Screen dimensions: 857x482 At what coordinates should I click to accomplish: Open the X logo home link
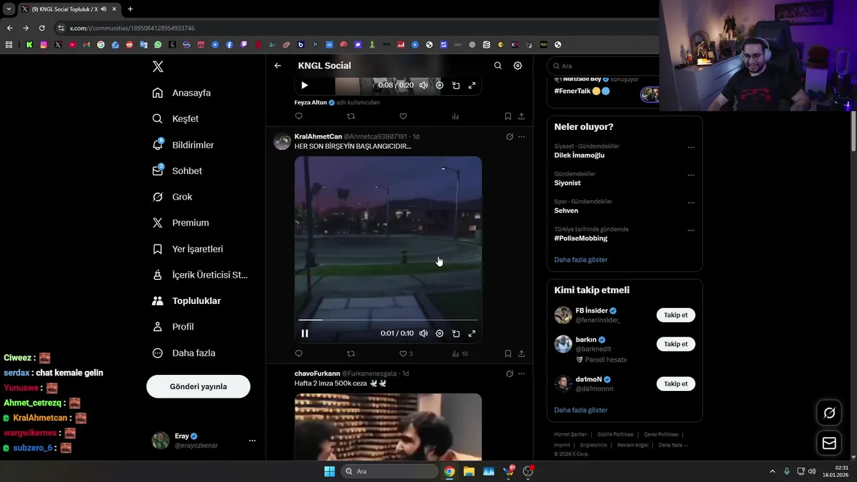point(157,66)
